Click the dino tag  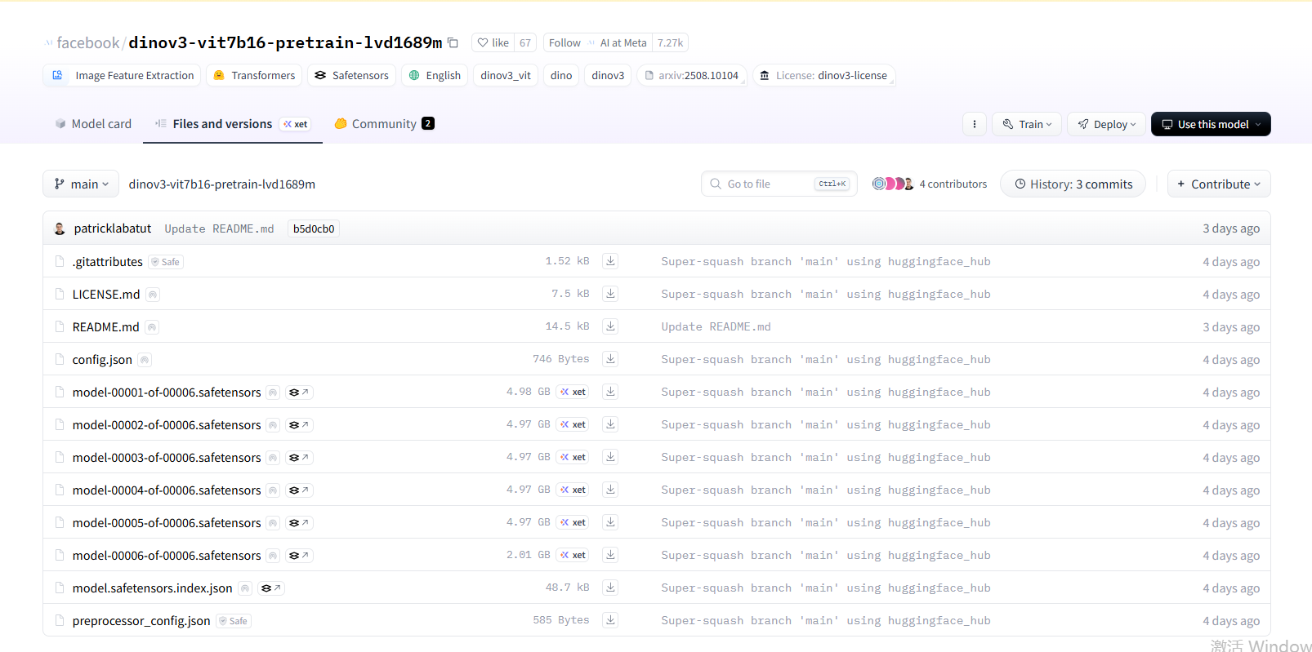561,75
